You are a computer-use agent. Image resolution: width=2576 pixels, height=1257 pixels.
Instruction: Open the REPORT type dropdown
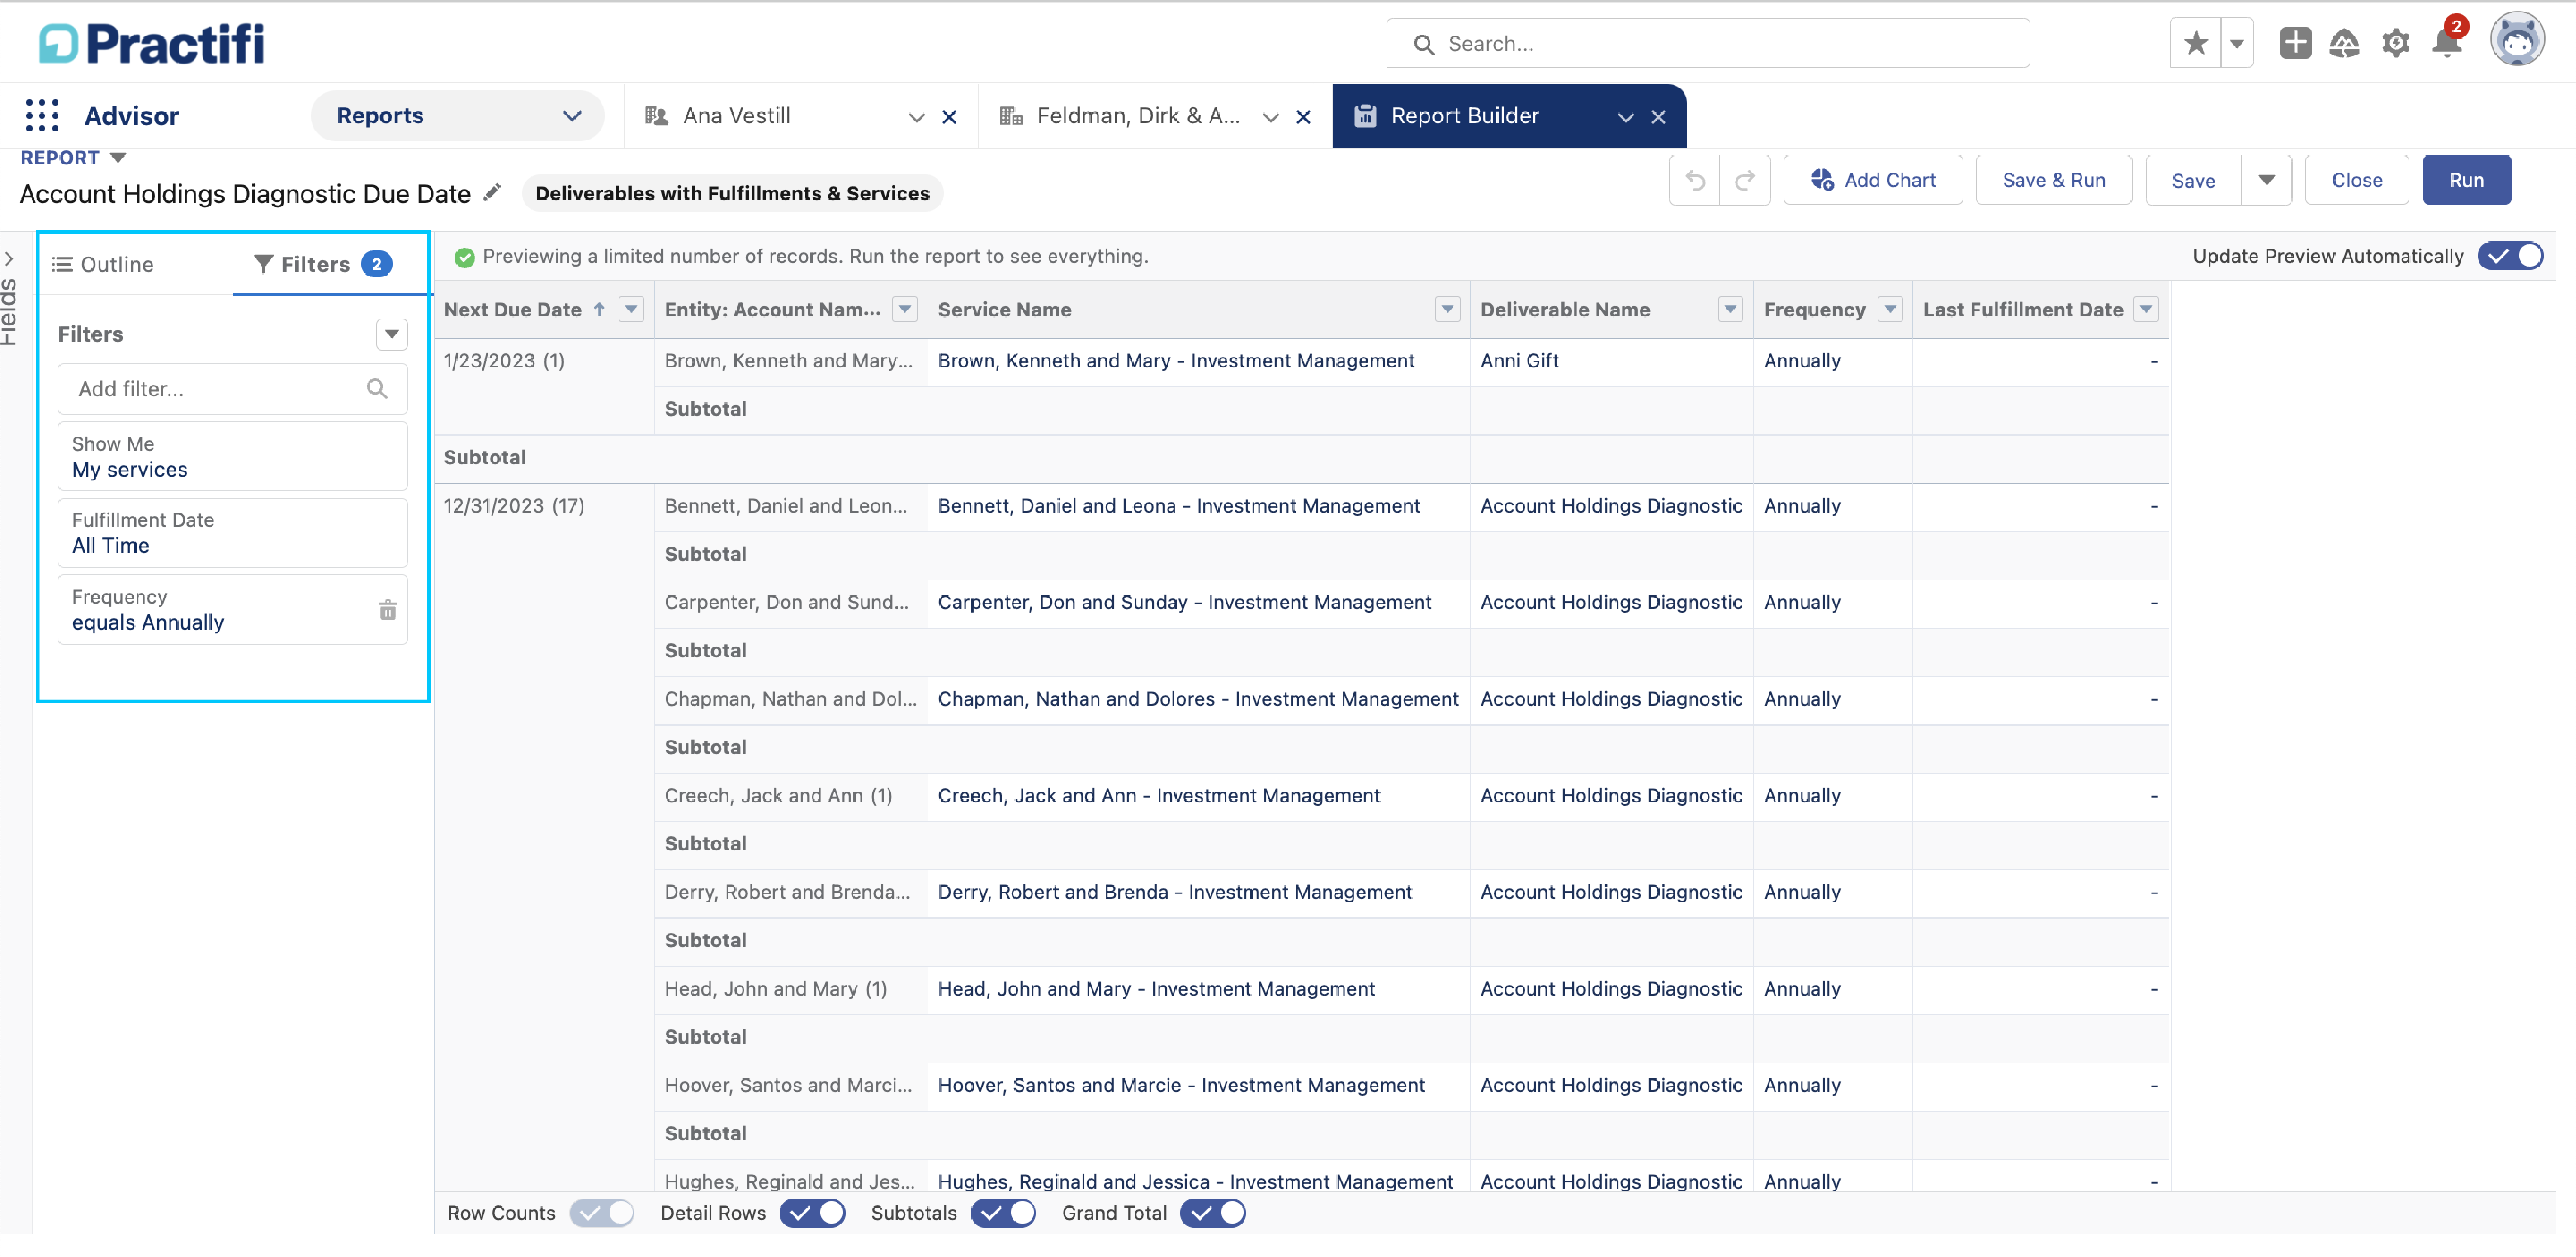[x=118, y=158]
